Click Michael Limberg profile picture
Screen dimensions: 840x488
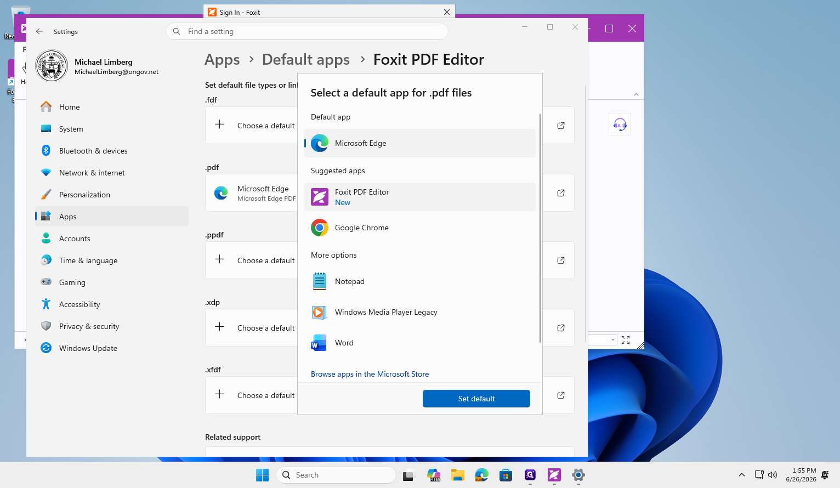pyautogui.click(x=52, y=66)
